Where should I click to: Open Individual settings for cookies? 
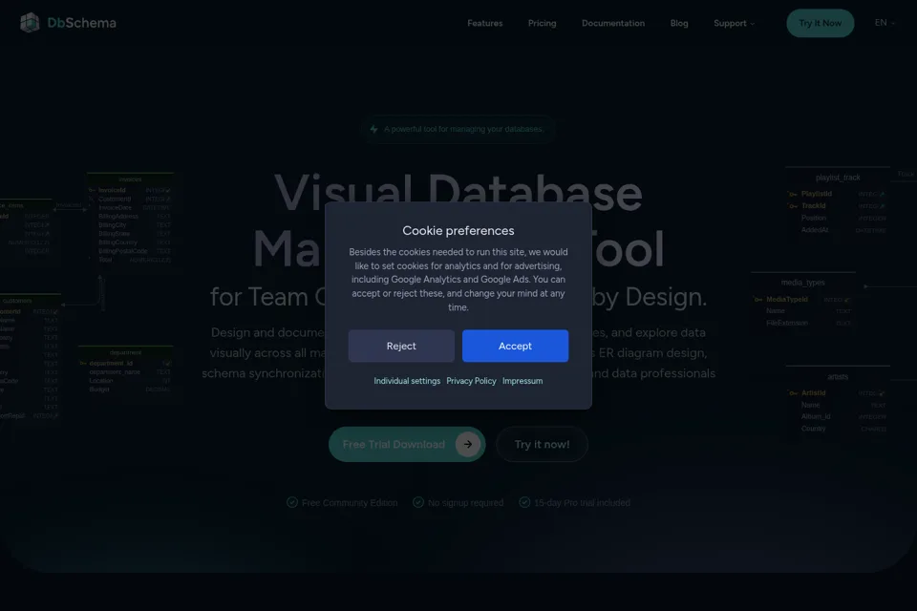(x=407, y=381)
